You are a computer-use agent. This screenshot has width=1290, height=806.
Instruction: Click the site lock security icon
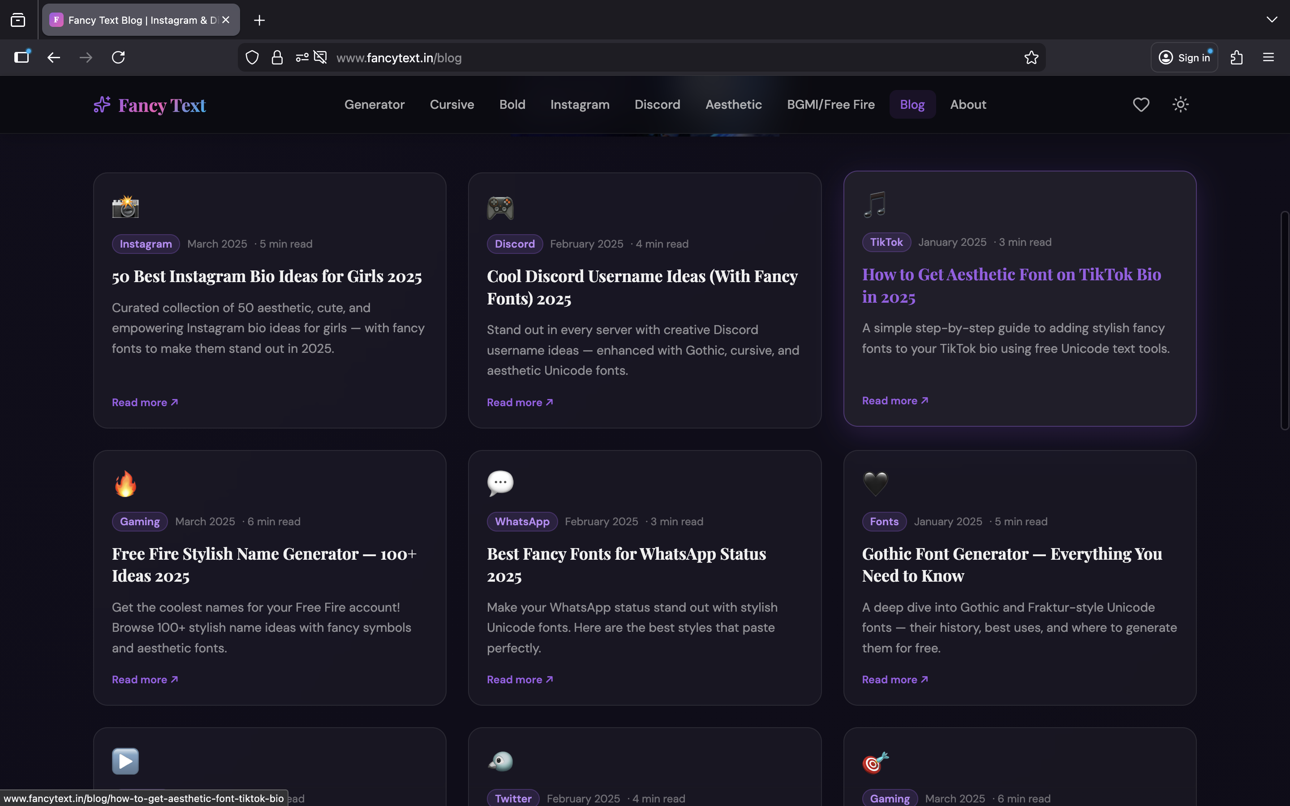(x=277, y=58)
